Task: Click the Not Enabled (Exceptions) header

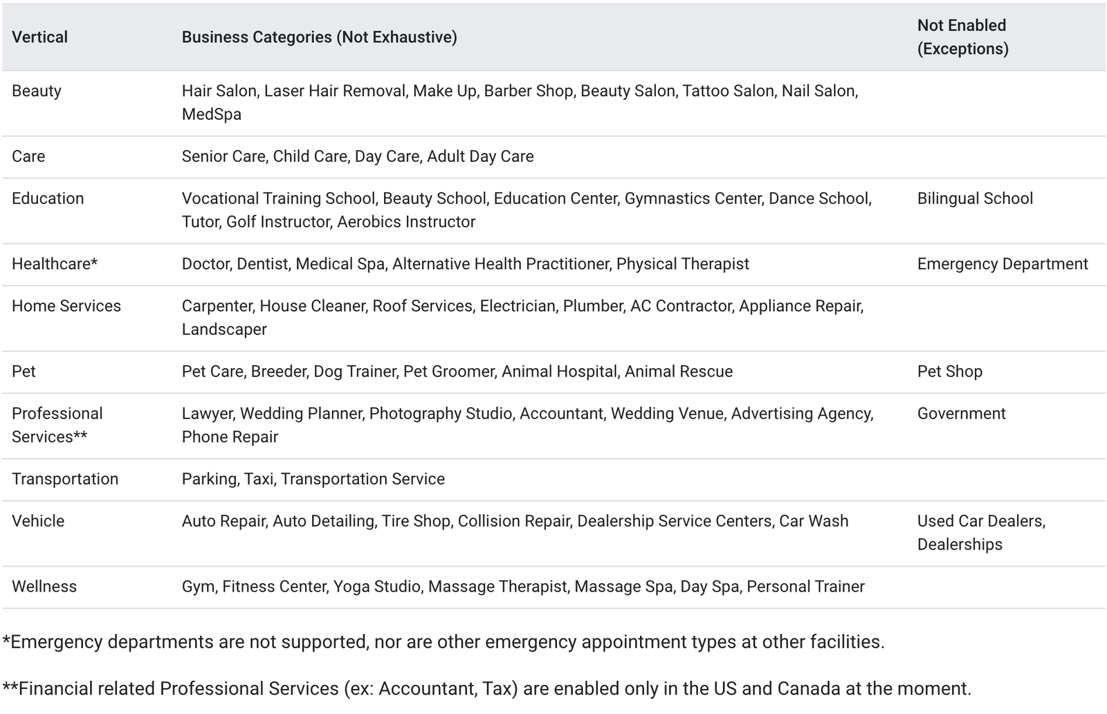Action: click(962, 37)
